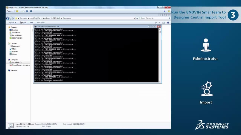Toggle the preview pane icon
The image size is (241, 135).
click(163, 23)
